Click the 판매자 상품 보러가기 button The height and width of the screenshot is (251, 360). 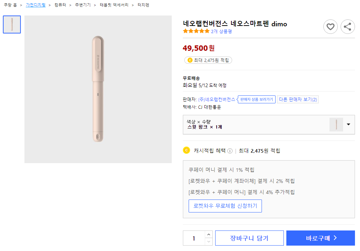pos(257,99)
